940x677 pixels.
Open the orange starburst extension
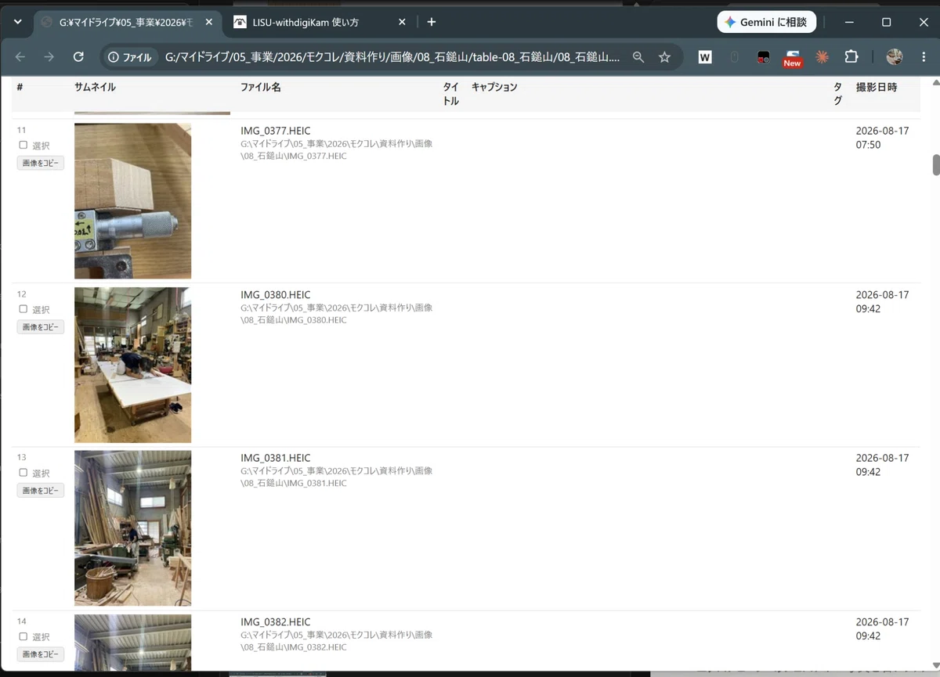click(822, 57)
